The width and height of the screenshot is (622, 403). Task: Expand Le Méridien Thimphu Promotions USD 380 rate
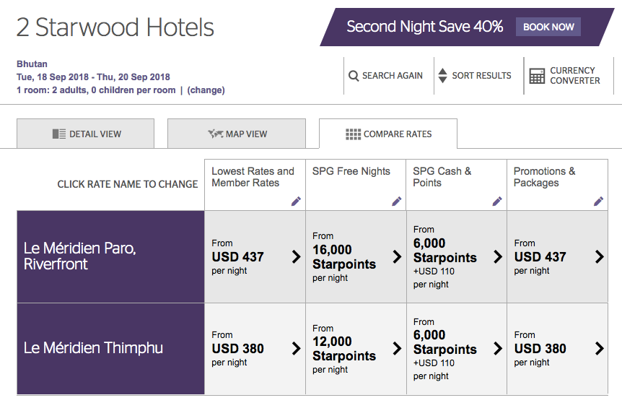point(599,348)
